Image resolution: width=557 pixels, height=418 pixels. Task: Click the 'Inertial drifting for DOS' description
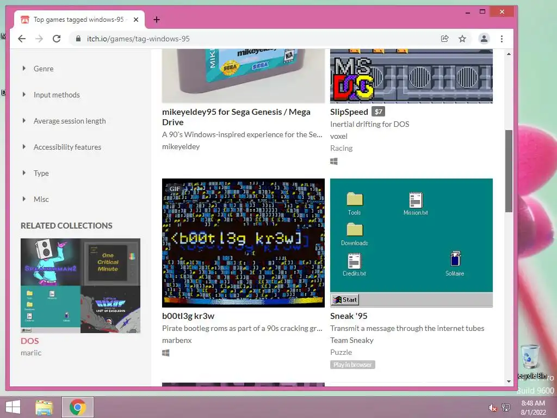(x=369, y=124)
